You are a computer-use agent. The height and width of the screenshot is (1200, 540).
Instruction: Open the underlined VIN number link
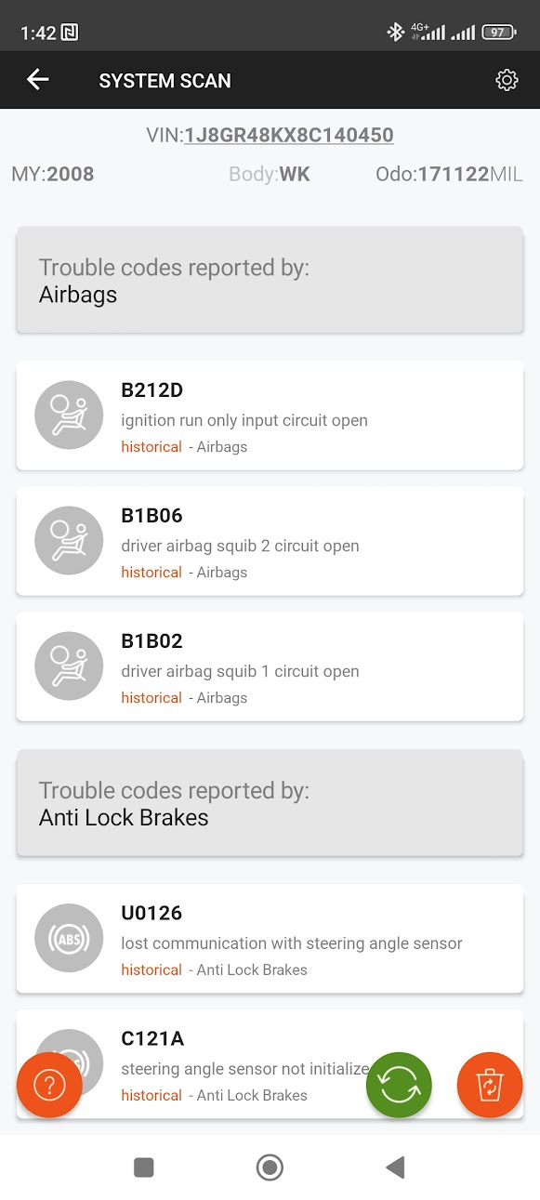(287, 135)
